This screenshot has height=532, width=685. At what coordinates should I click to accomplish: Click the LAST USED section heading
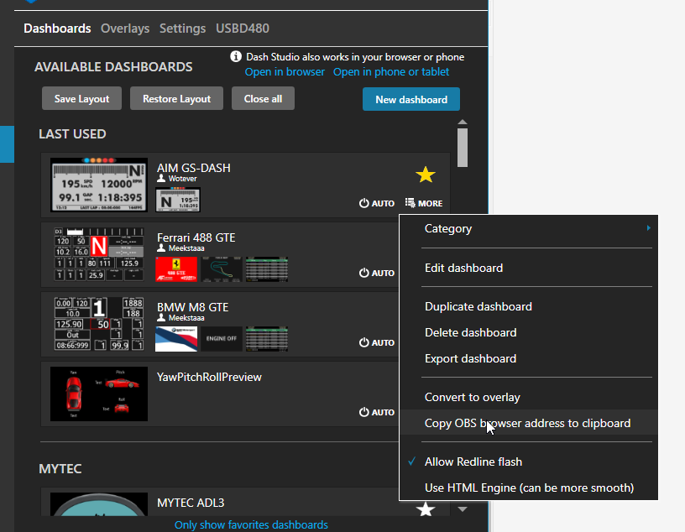[x=72, y=133]
